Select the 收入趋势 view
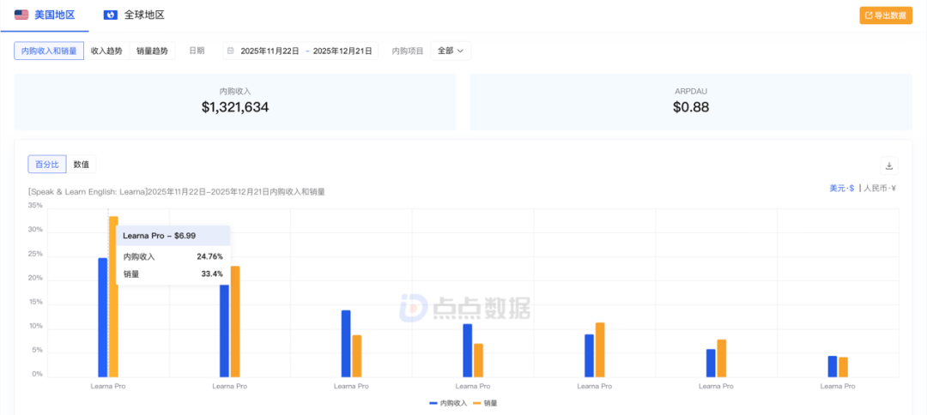 (x=106, y=51)
